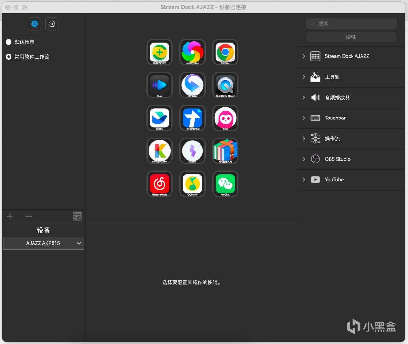Viewport: 408px width, 344px height.
Task: Click the OBS Studio logo icon
Action: (x=315, y=159)
